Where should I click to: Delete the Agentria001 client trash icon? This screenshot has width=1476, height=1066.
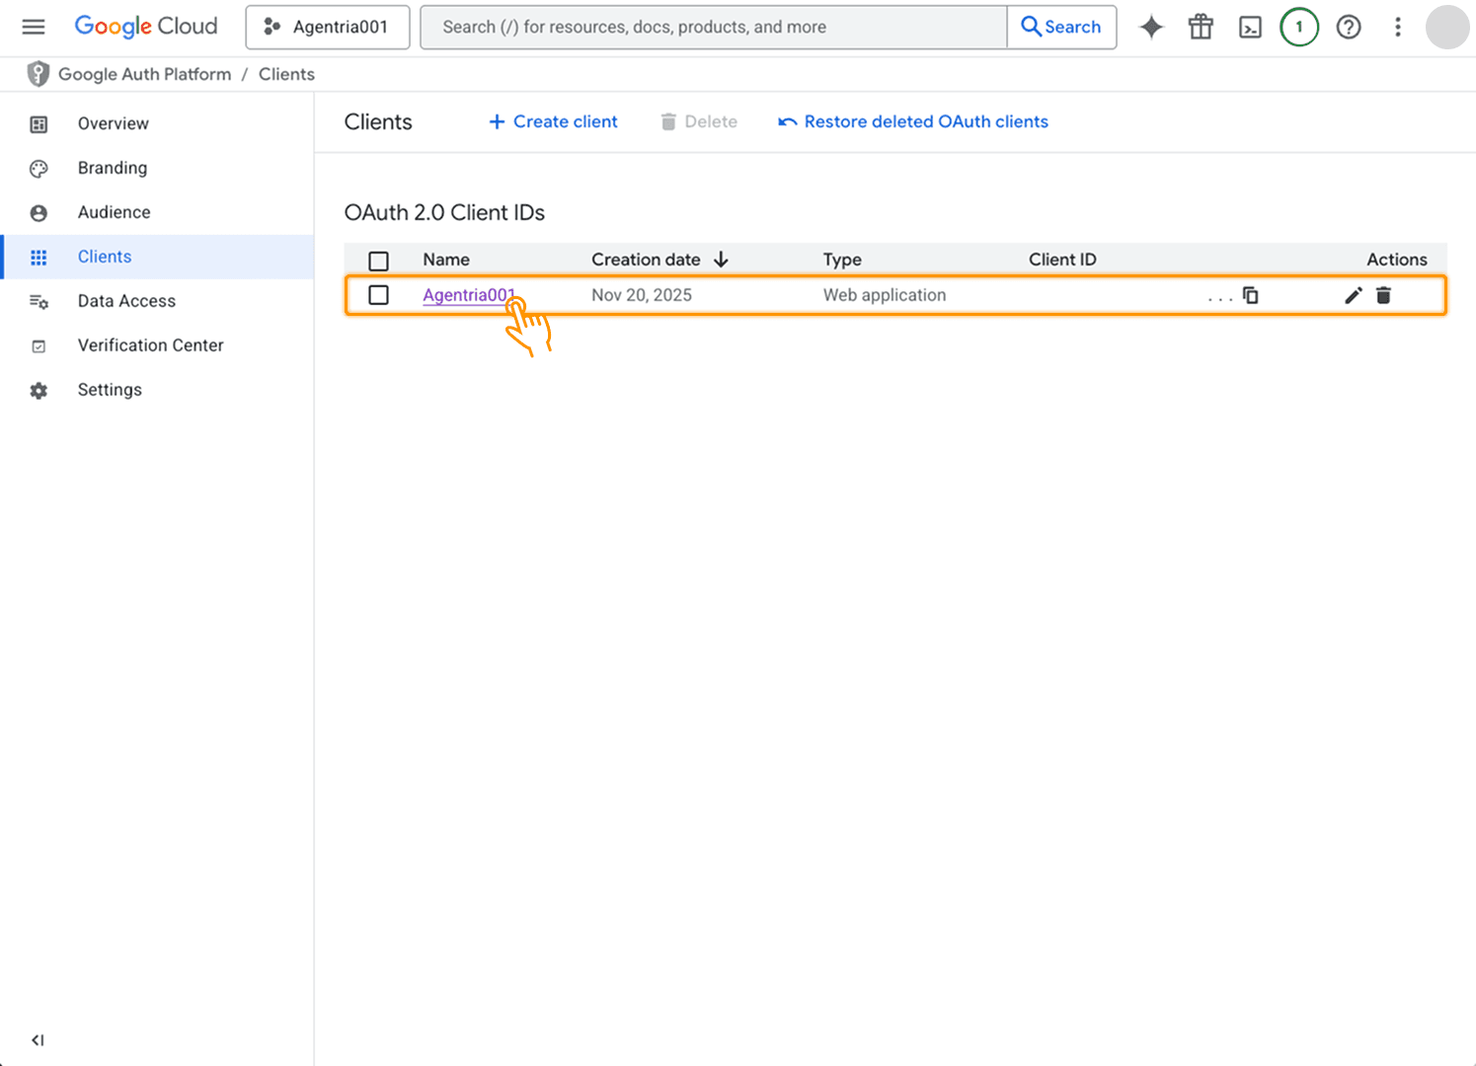(1383, 295)
